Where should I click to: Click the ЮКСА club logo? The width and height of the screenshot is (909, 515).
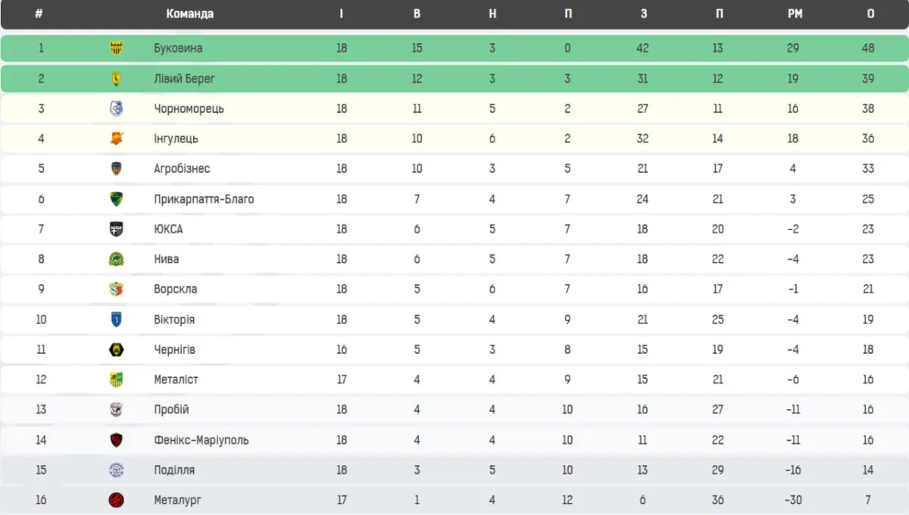pos(116,229)
